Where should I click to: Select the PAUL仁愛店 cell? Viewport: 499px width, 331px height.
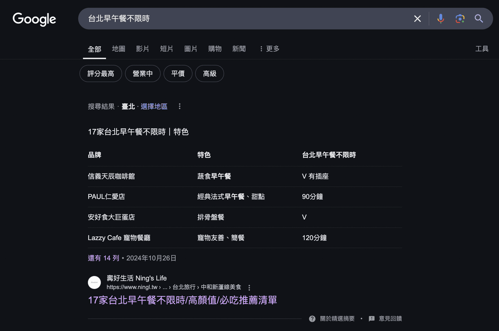(x=106, y=197)
